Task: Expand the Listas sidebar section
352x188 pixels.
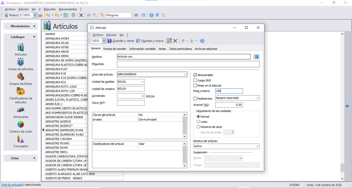Action: point(20,158)
